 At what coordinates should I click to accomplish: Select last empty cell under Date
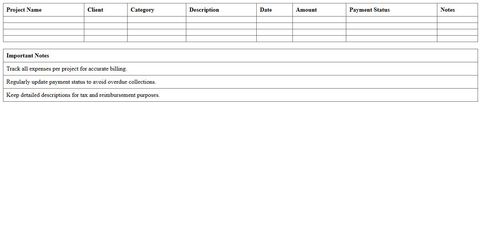pos(274,39)
